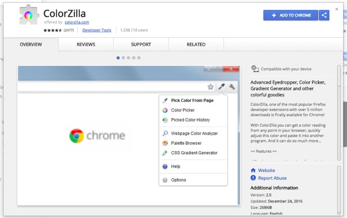The image size is (347, 218).
Task: Show the second screenshot via carousel dot
Action: tap(123, 58)
